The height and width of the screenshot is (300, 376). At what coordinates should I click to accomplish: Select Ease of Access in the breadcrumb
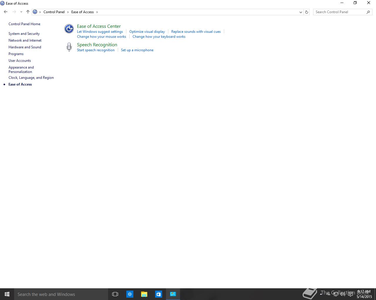(83, 12)
